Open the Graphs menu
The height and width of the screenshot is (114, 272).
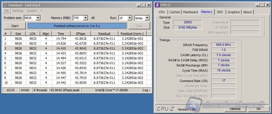coord(32,11)
